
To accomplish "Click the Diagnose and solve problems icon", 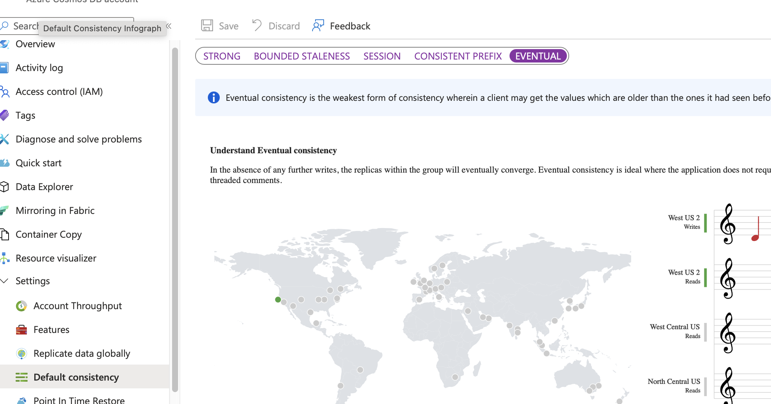I will [4, 139].
